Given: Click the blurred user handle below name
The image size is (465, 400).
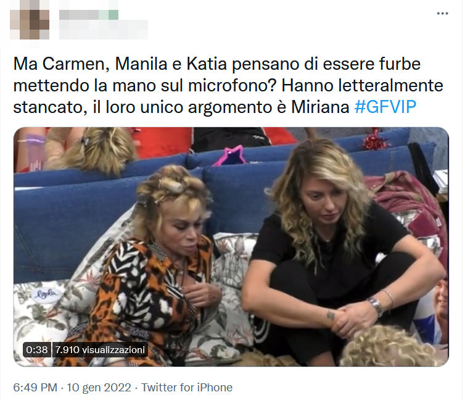Looking at the screenshot, I should coord(104,30).
